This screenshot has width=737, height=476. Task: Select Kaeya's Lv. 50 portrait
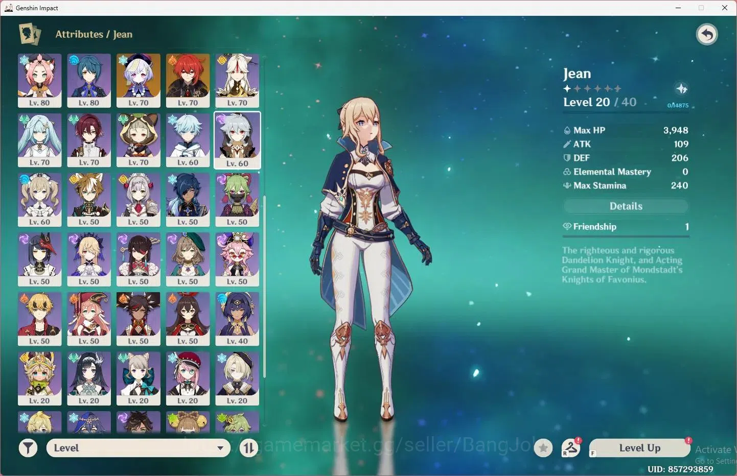pyautogui.click(x=188, y=200)
